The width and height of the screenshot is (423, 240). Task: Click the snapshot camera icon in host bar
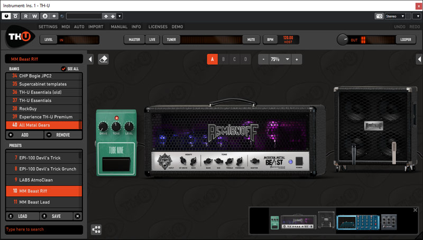tap(379, 16)
